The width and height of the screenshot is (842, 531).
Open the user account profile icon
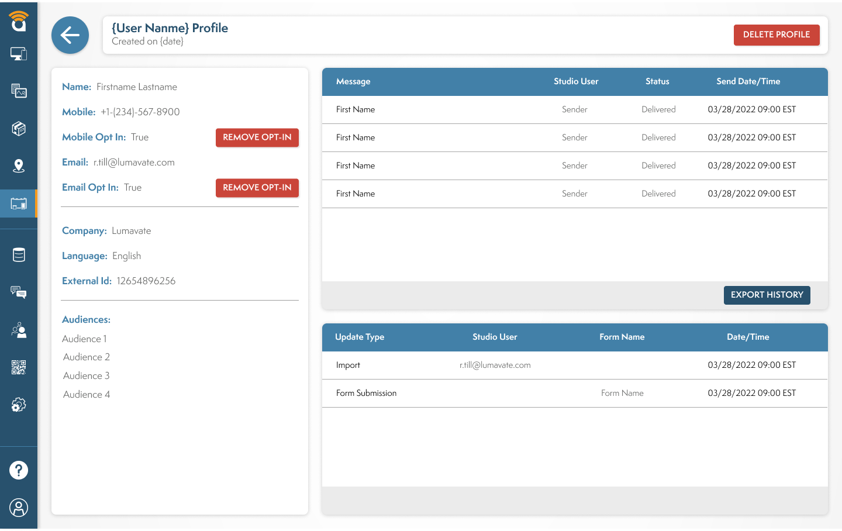pos(19,508)
